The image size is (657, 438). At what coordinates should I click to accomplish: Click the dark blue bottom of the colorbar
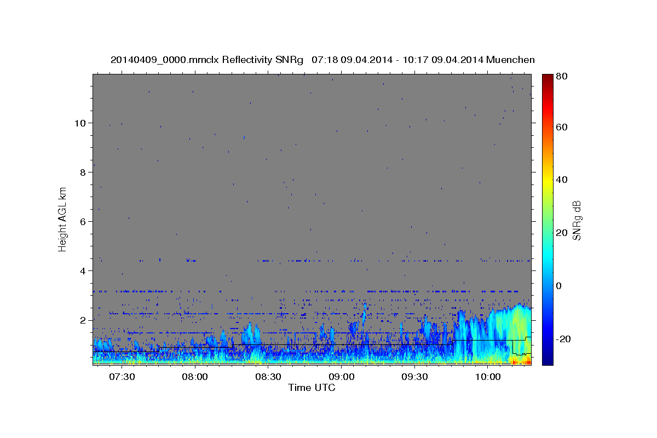547,359
